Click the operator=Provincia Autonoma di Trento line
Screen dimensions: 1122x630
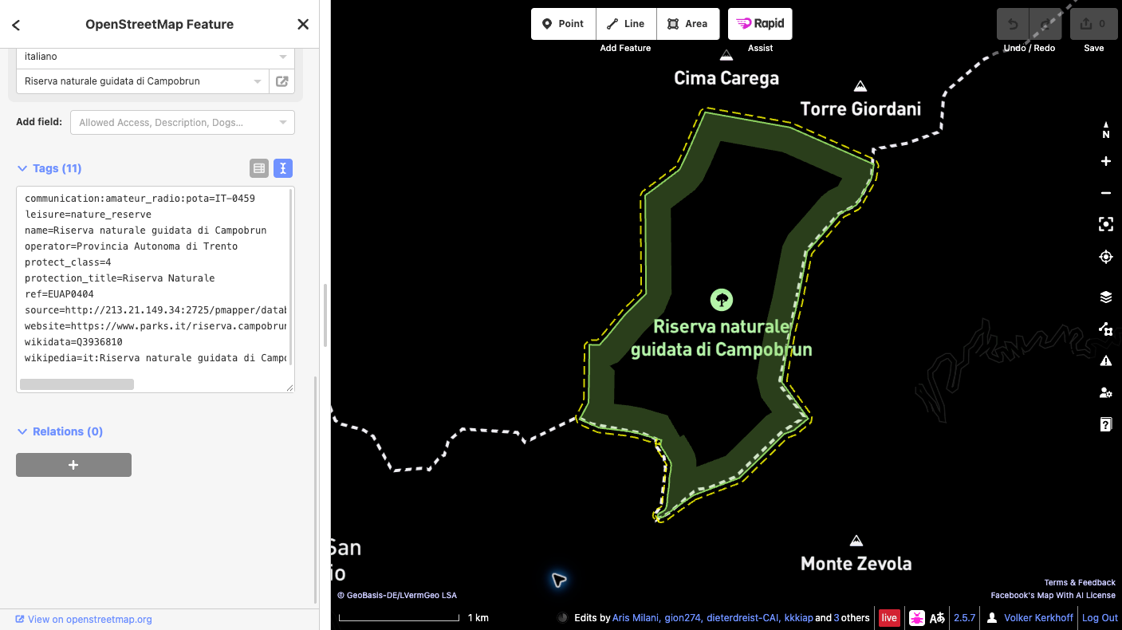coord(131,246)
